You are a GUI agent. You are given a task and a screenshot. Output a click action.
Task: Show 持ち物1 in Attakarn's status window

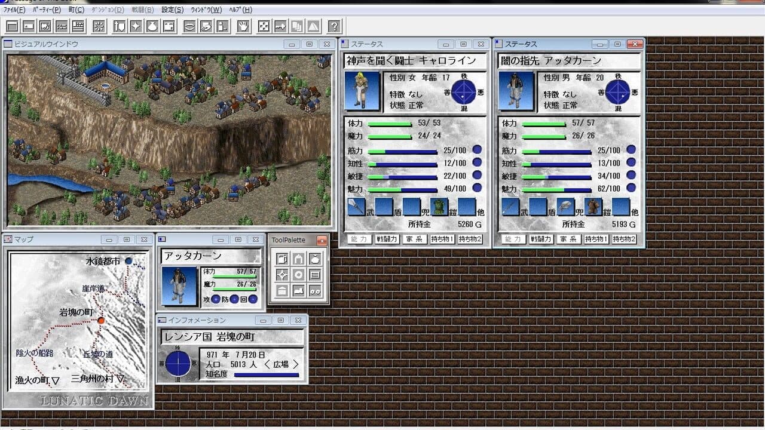point(596,239)
